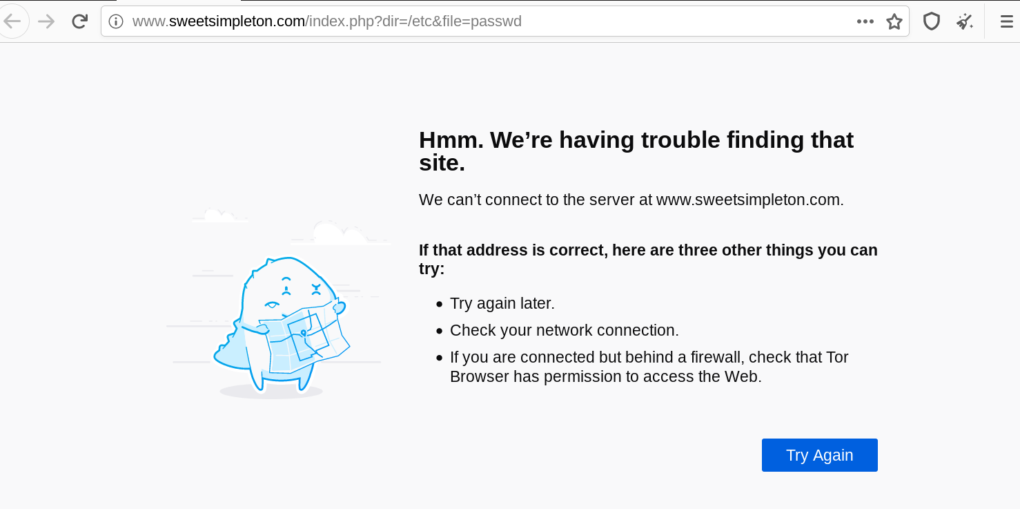Click the forward navigation arrow
Screen dimensions: 1020x509
pos(46,21)
